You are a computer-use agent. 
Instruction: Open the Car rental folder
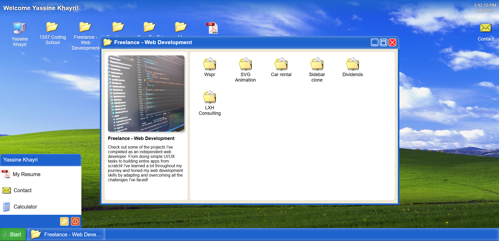281,67
